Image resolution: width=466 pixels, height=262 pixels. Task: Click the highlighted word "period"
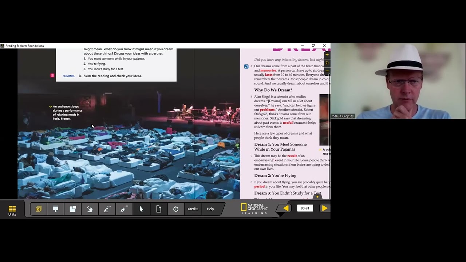point(259,186)
